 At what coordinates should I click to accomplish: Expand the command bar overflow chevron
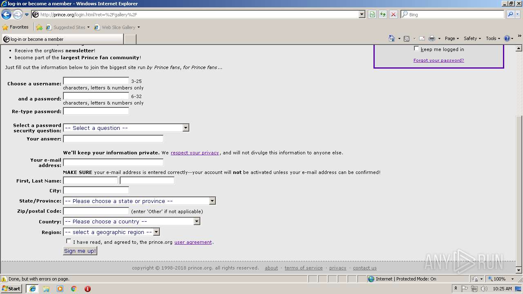pyautogui.click(x=519, y=36)
